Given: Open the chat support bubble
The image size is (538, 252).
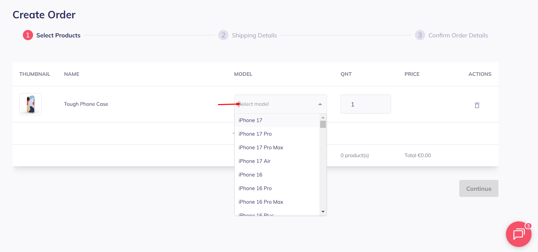Looking at the screenshot, I should (518, 234).
